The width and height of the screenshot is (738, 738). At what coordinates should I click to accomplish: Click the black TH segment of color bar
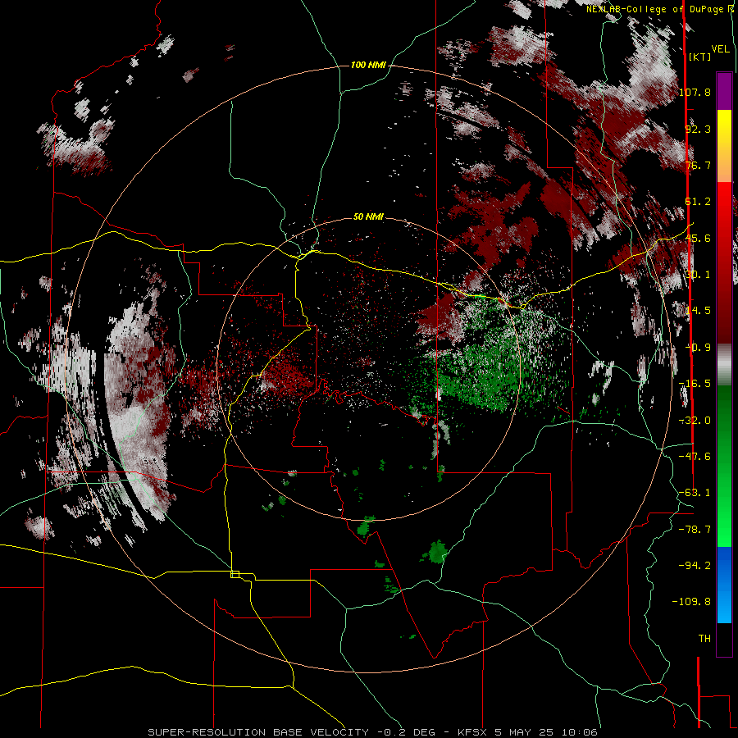[724, 639]
